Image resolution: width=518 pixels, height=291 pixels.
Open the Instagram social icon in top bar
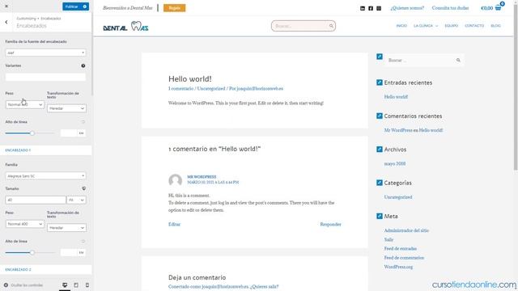point(379,8)
